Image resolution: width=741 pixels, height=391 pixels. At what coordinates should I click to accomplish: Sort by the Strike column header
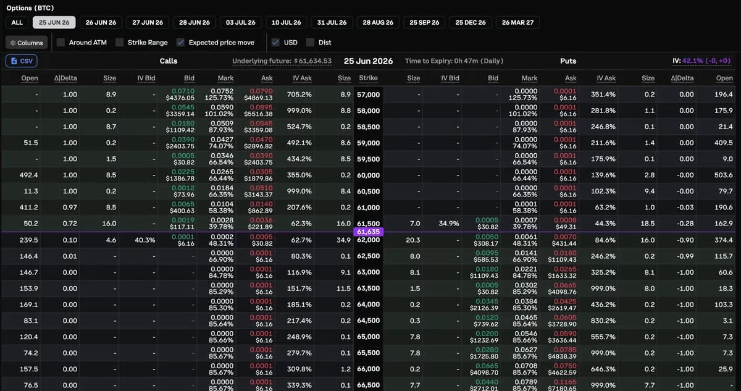click(368, 78)
